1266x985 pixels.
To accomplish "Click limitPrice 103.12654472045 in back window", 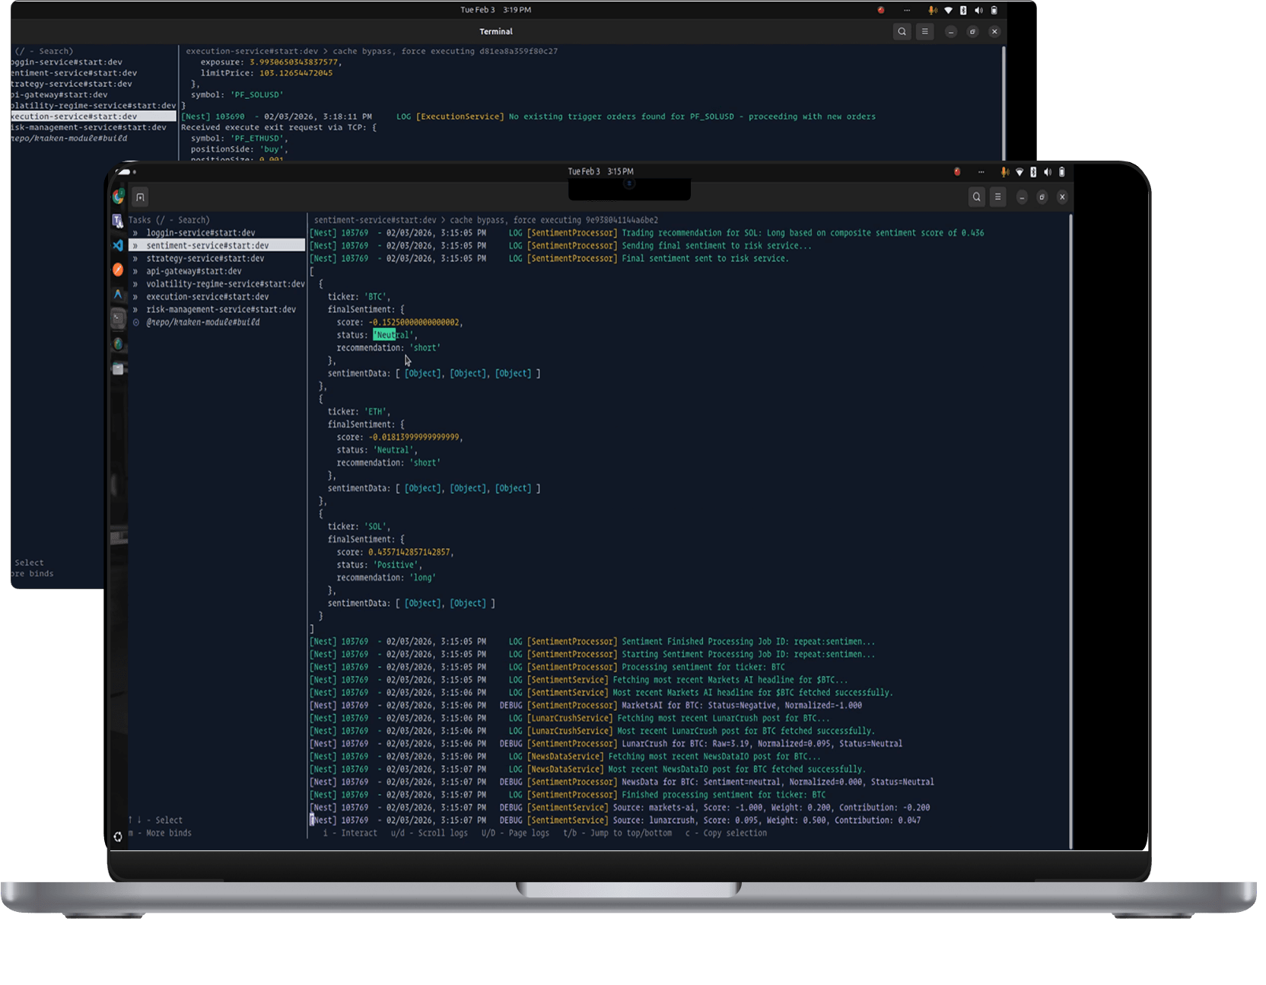I will pos(296,74).
